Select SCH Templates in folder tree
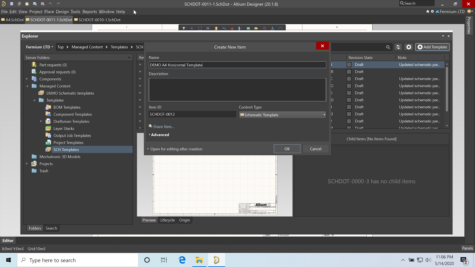The width and height of the screenshot is (475, 267). pos(66,150)
